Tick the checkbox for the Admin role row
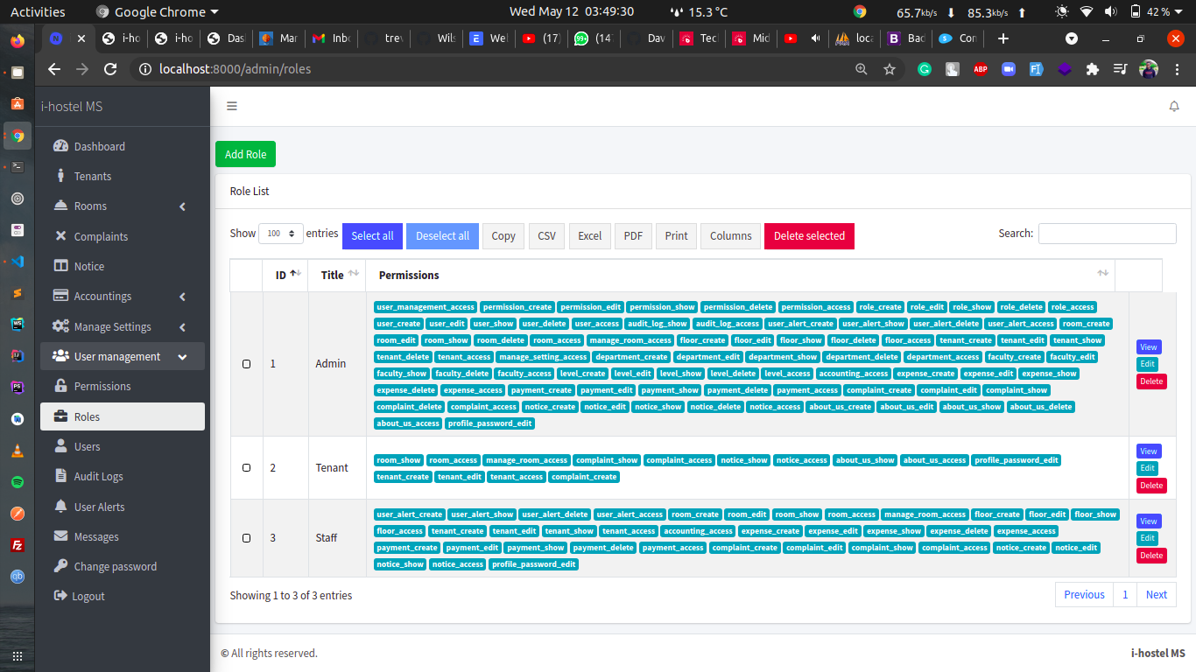Screen dimensions: 1196x672 coord(246,364)
